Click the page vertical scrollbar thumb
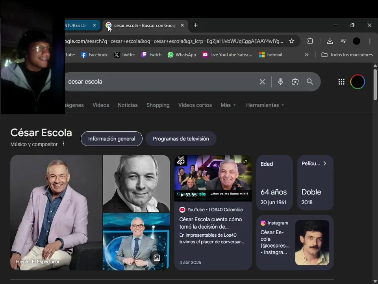The image size is (378, 284). click(375, 84)
